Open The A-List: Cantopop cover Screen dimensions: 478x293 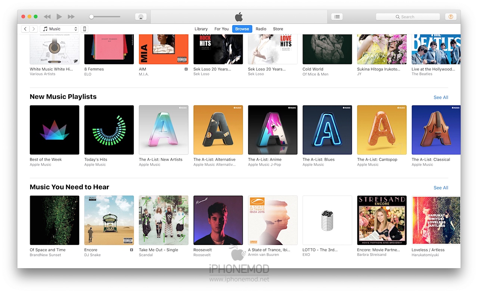point(382,130)
